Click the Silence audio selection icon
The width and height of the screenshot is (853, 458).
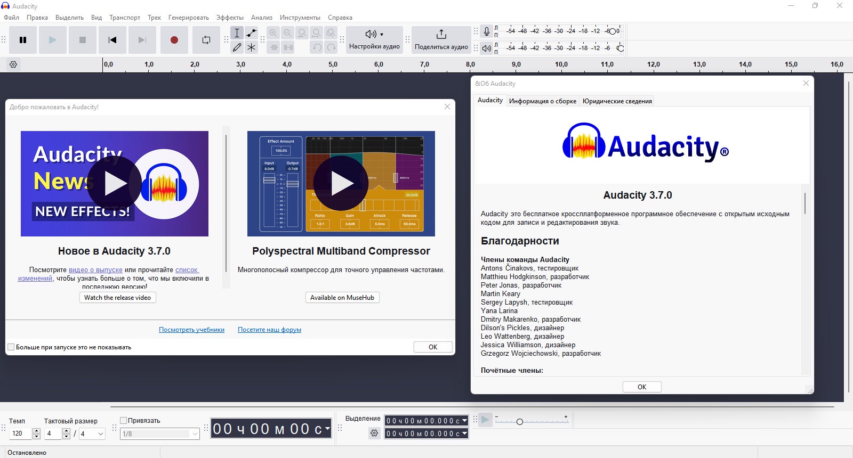(288, 47)
